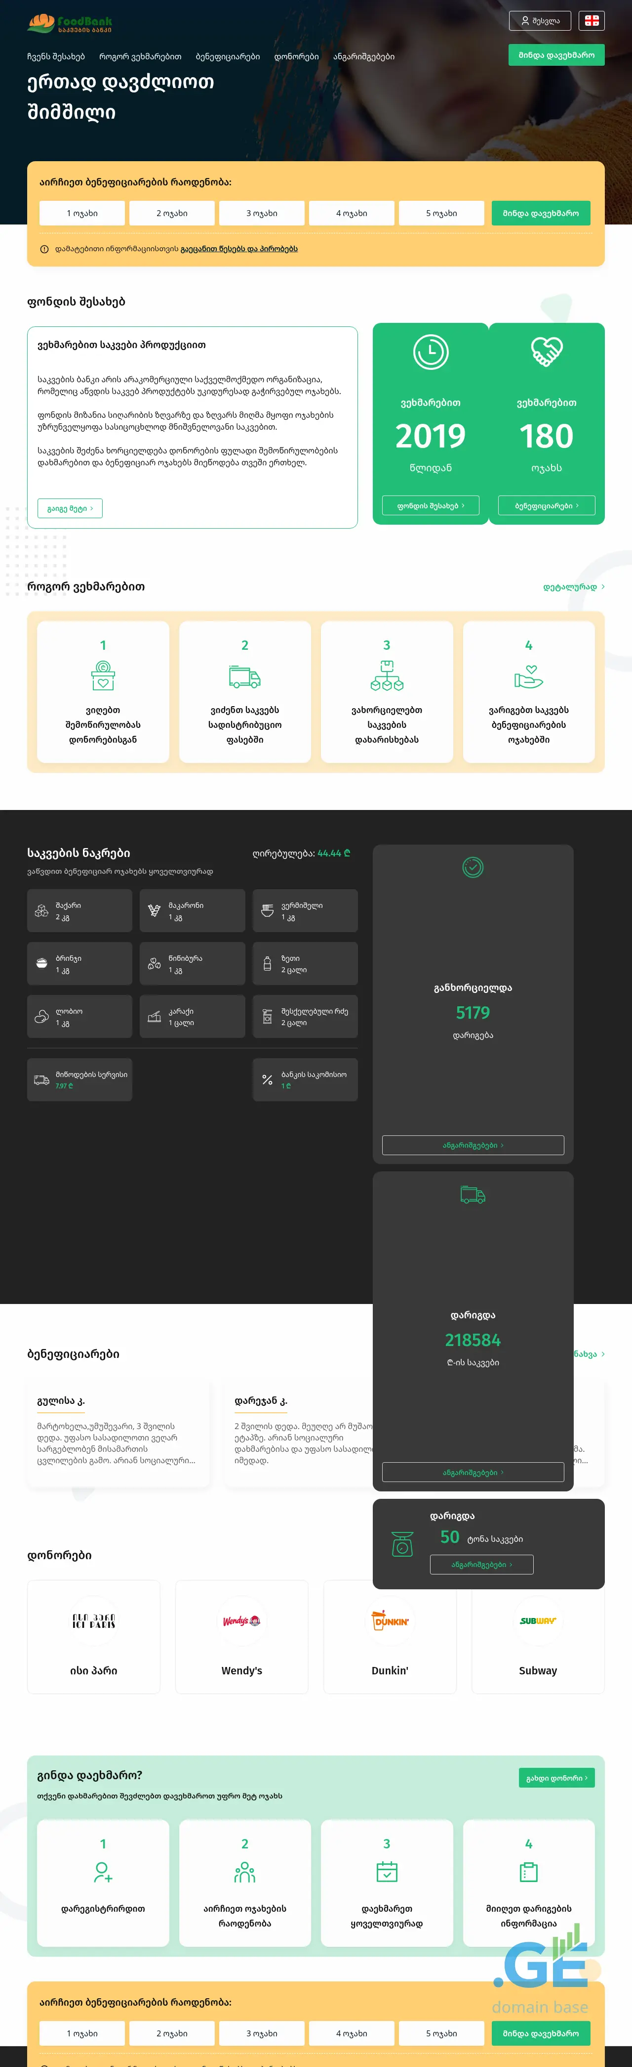This screenshot has height=2067, width=632.
Task: Click the Dunkin' donor logo
Action: tap(390, 1621)
